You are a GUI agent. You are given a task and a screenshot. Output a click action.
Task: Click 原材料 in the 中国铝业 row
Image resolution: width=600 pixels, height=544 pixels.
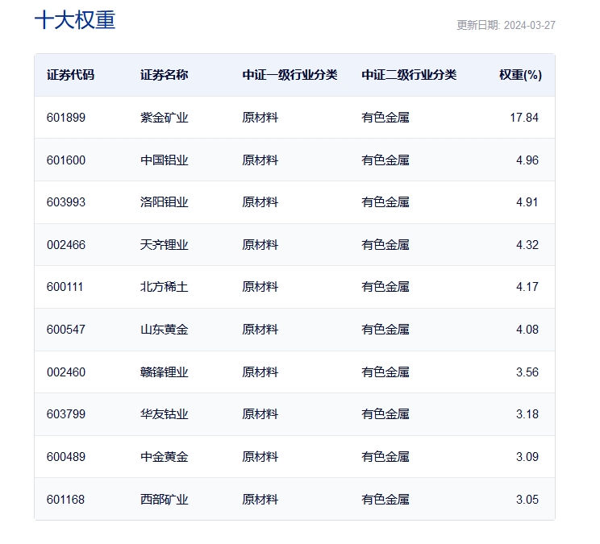260,160
